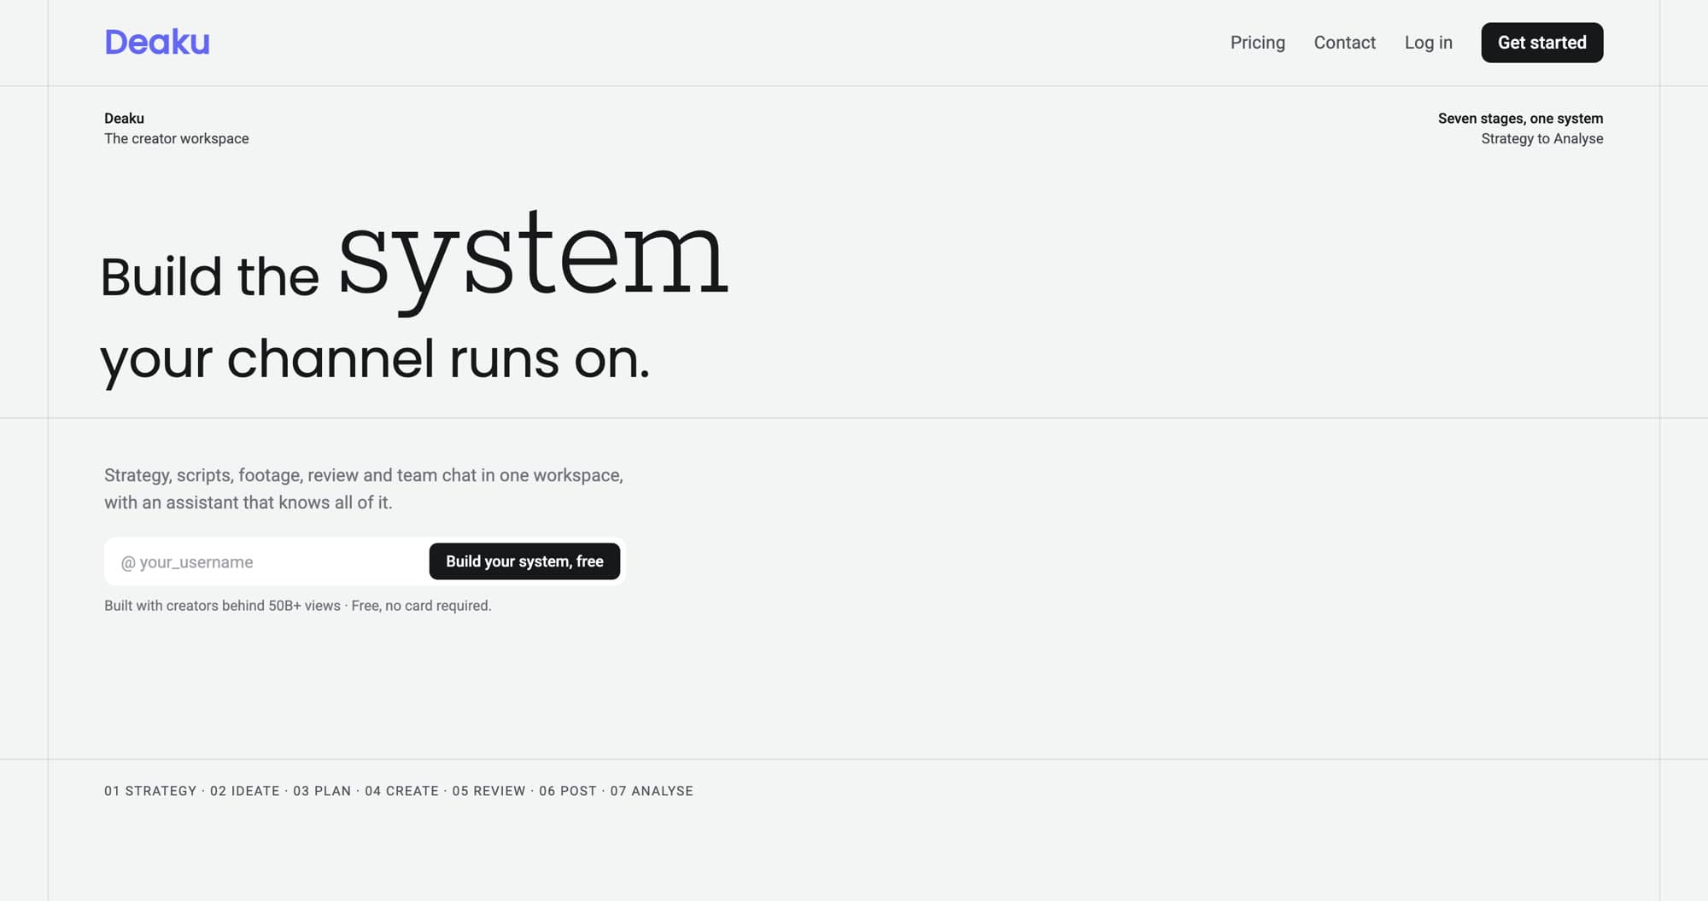Viewport: 1708px width, 901px height.
Task: Open the Pricing page
Action: pyautogui.click(x=1257, y=43)
